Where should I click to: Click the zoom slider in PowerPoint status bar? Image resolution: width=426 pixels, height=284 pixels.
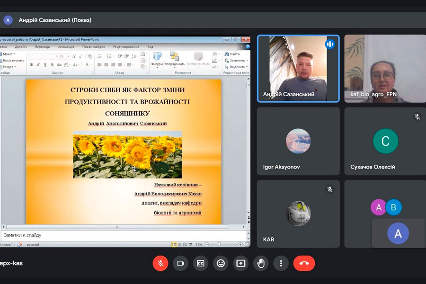[219, 245]
